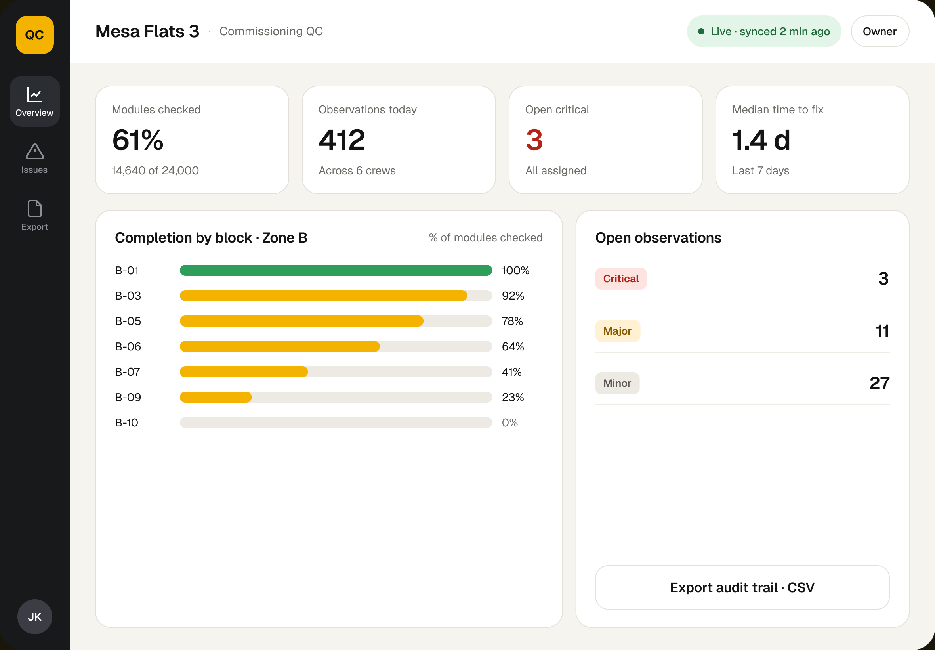Viewport: 935px width, 650px height.
Task: Click the Across 6 crews text
Action: 357,171
